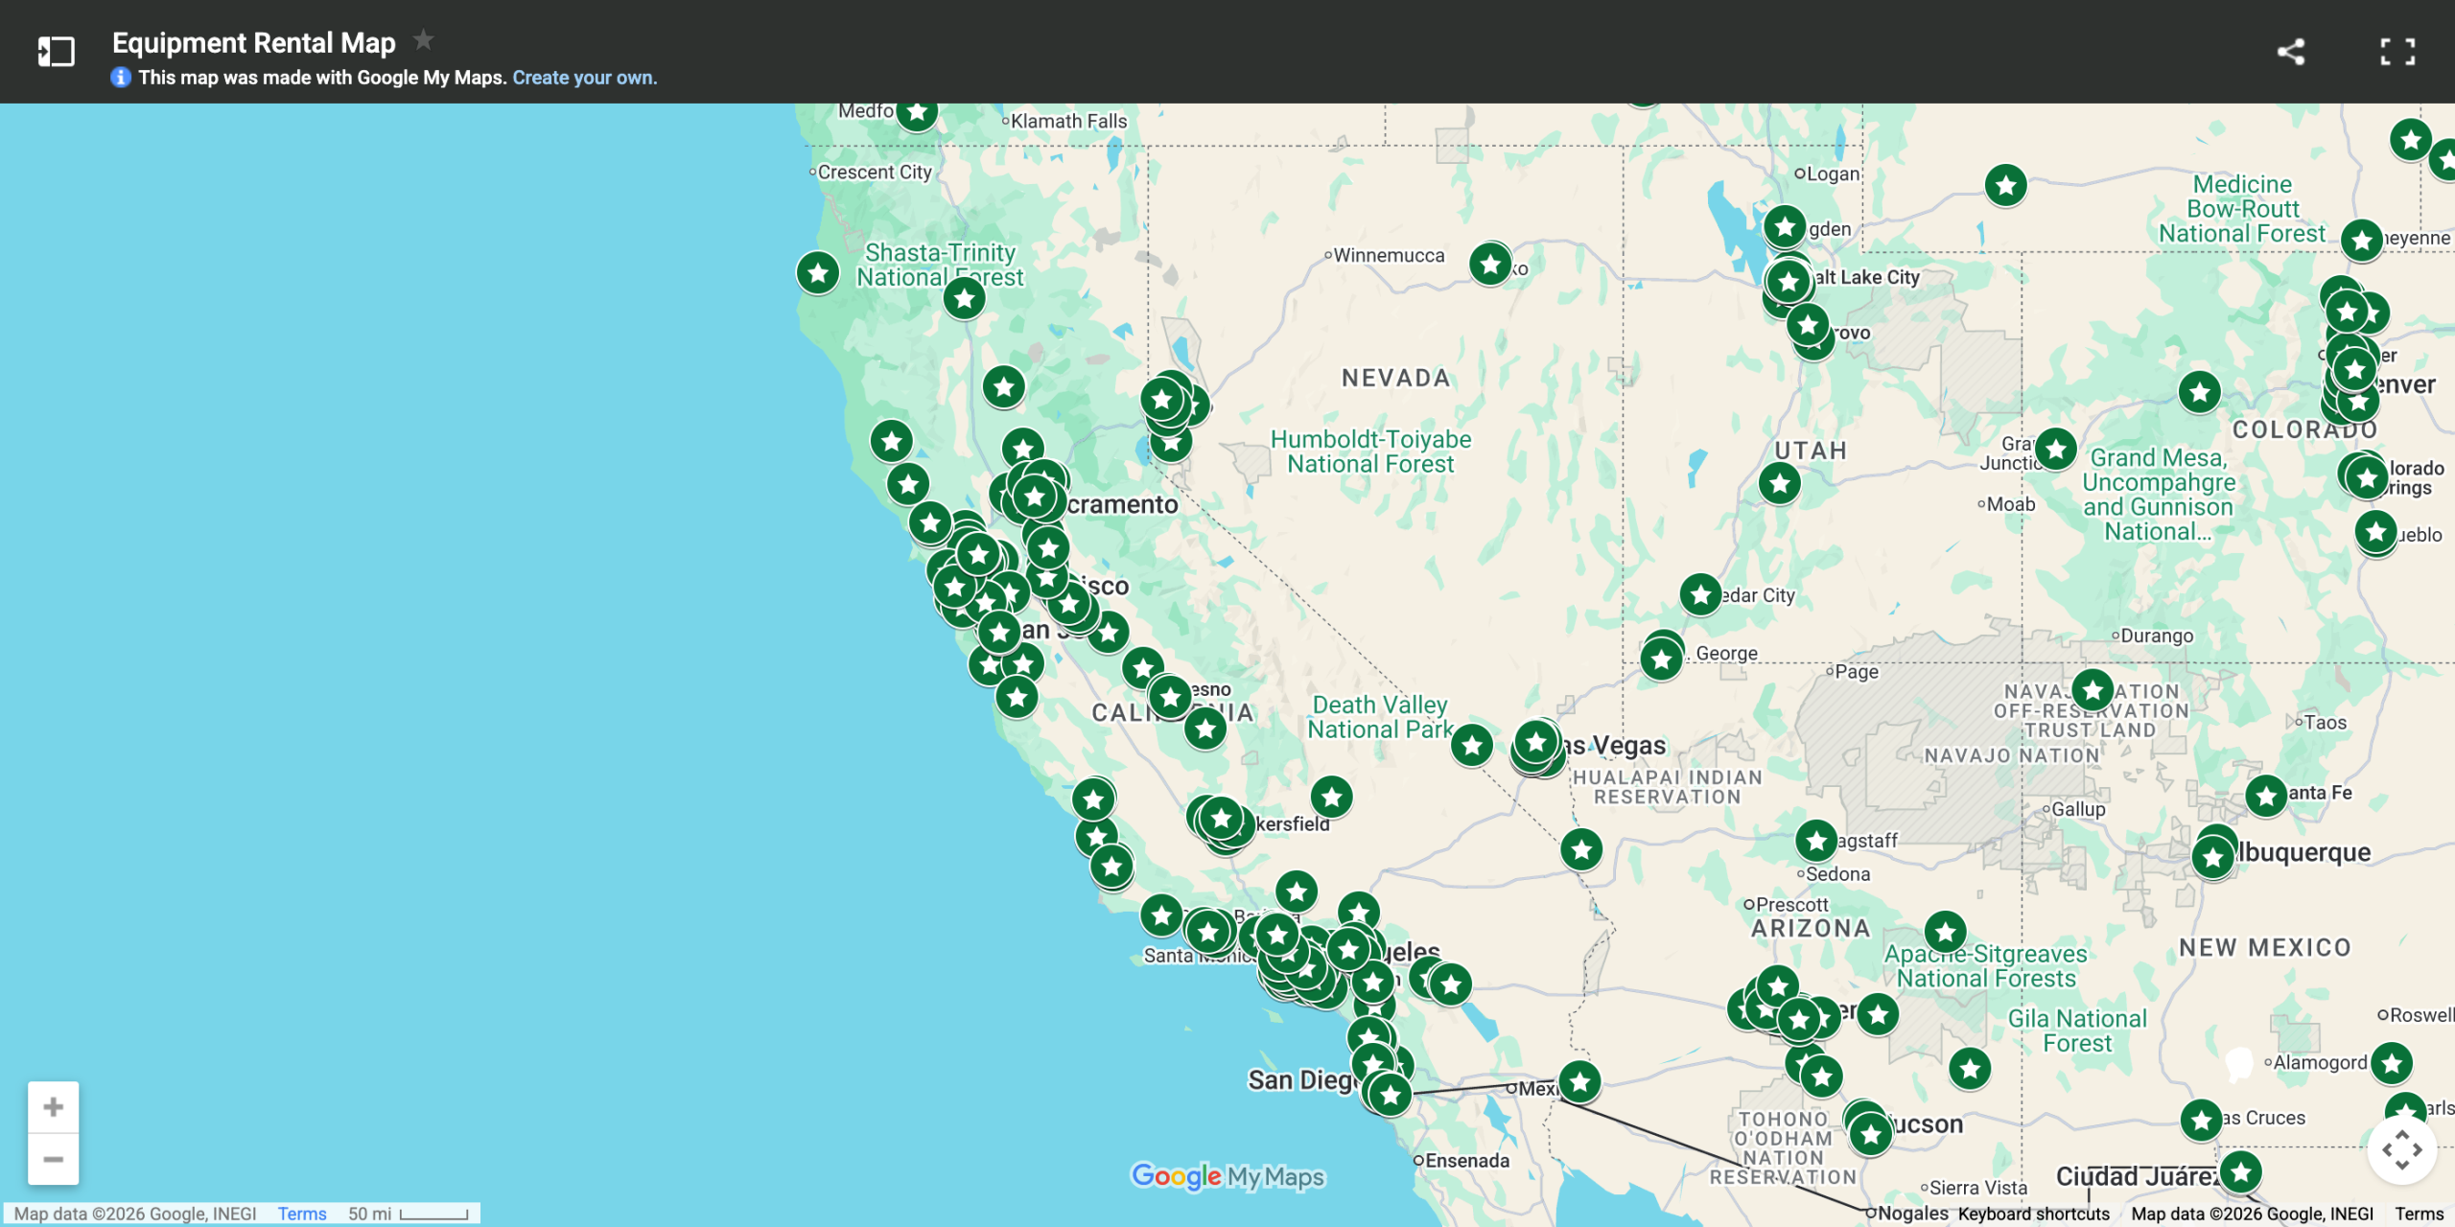Select the star marker at Mexicali
The height and width of the screenshot is (1227, 2455).
[1579, 1082]
